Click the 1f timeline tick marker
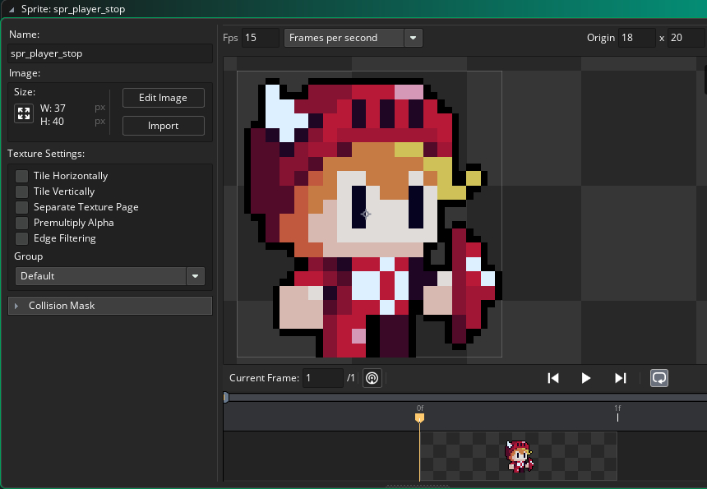The height and width of the screenshot is (489, 707). tap(617, 417)
